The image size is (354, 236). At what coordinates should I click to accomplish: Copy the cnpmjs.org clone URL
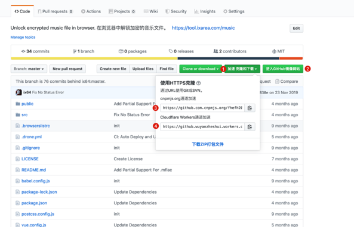click(250, 108)
